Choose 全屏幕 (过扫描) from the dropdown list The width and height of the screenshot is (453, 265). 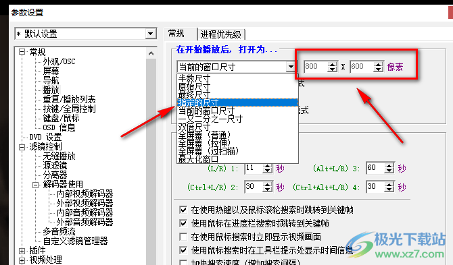click(237, 151)
